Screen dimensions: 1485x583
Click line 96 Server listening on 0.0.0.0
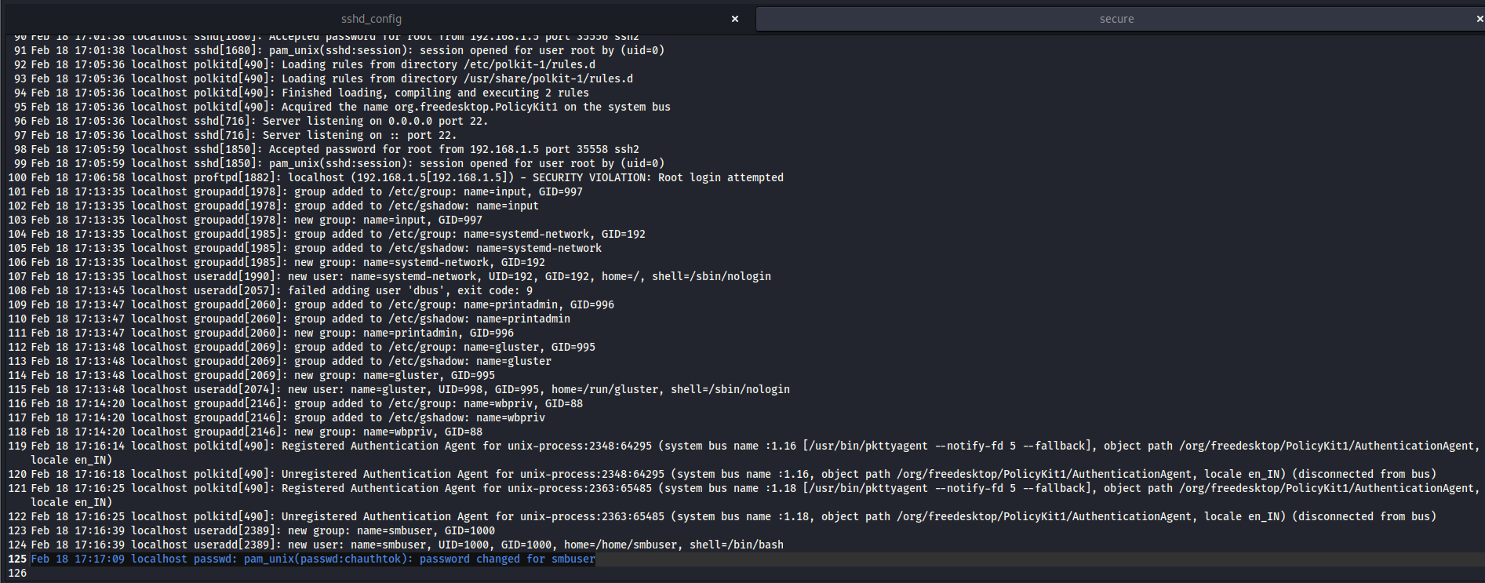pos(260,121)
